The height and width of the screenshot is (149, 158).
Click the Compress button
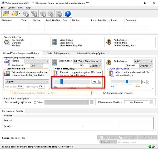(x=107, y=137)
